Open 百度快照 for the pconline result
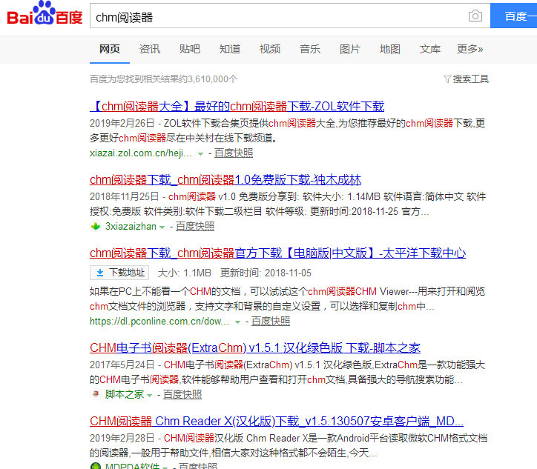Viewport: 537px width, 469px height. (270, 322)
